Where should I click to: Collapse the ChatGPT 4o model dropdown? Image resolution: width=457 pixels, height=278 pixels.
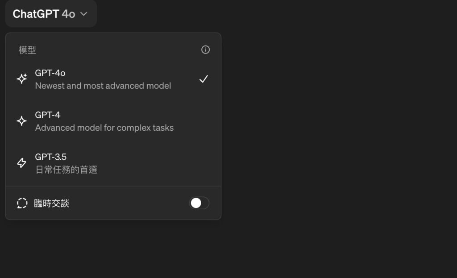[51, 14]
